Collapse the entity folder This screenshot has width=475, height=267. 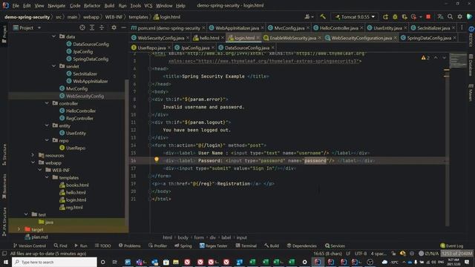(x=47, y=125)
